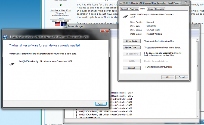
Task: Click the Driver Date value 6/21/2006
Action: (x=151, y=26)
